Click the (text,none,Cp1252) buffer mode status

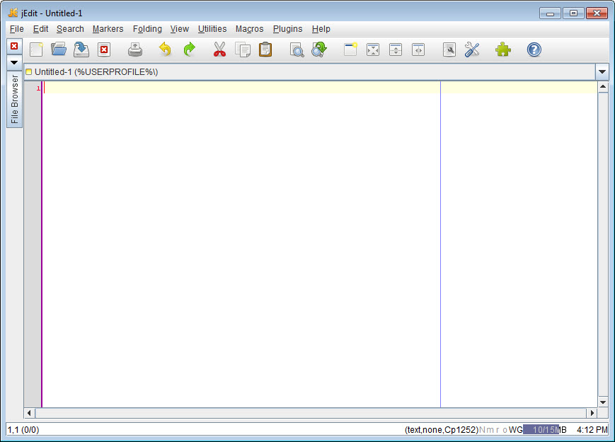click(441, 429)
